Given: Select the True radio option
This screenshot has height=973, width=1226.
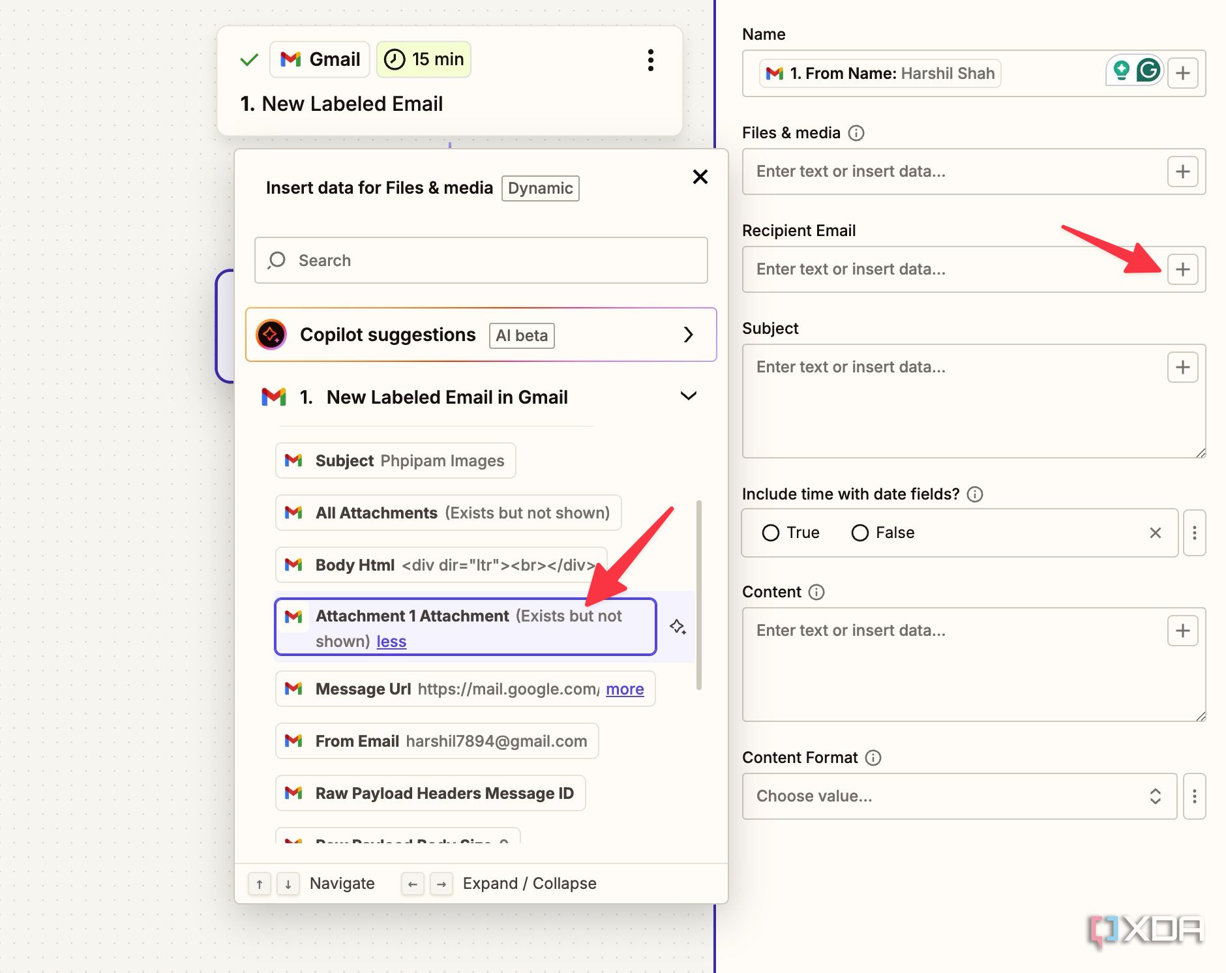Looking at the screenshot, I should (x=790, y=533).
